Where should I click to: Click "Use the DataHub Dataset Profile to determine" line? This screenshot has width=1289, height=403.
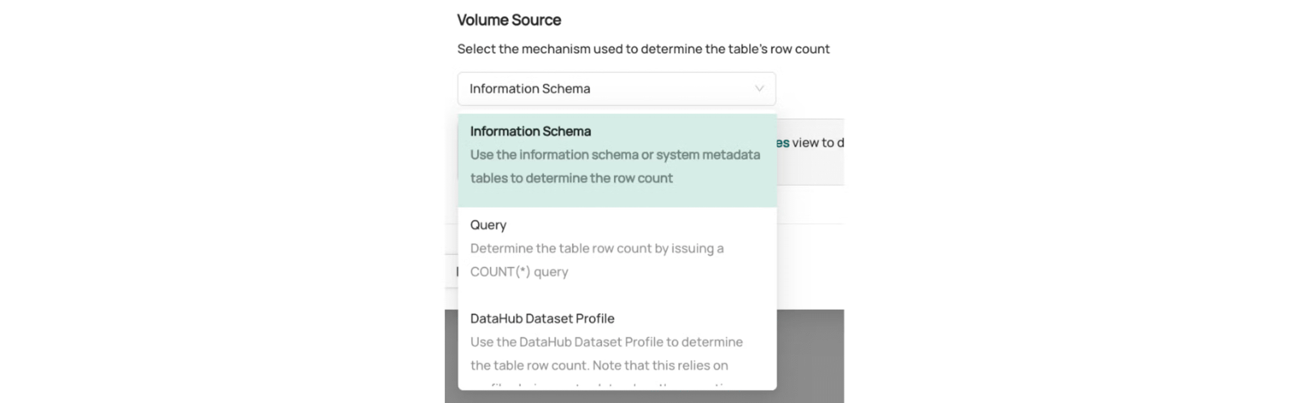click(606, 342)
